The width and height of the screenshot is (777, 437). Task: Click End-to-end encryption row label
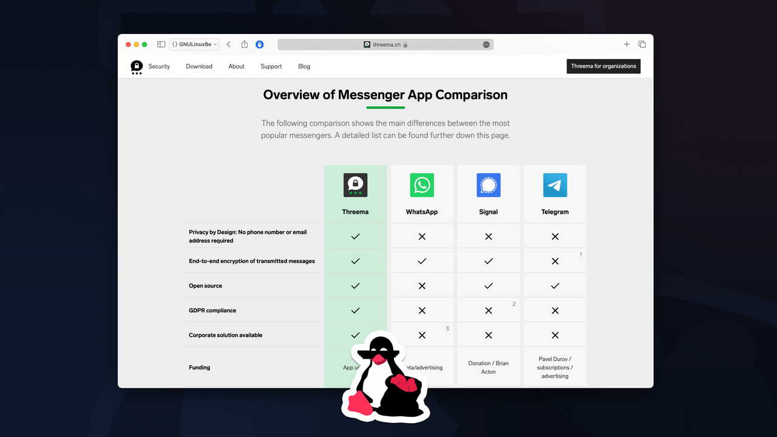[x=252, y=261]
